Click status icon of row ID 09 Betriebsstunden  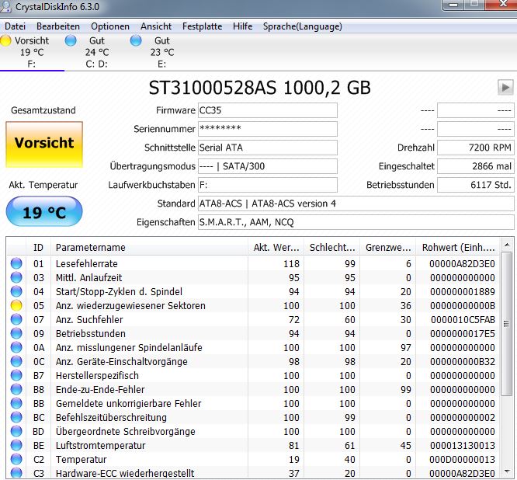(16, 333)
